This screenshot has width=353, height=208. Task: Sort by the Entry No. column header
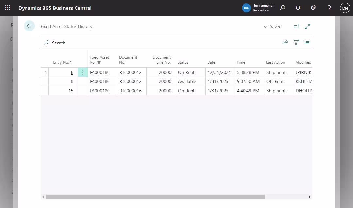[x=62, y=62]
